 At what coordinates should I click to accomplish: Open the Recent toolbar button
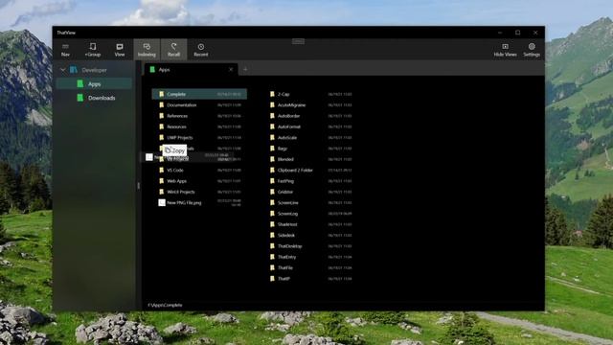pos(200,50)
